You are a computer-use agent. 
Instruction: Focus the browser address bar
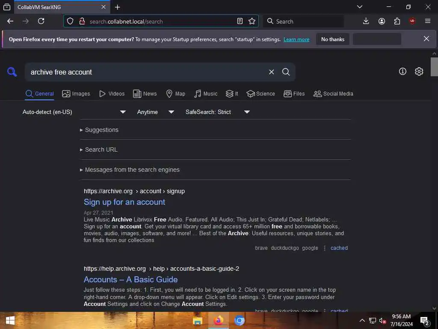[161, 21]
